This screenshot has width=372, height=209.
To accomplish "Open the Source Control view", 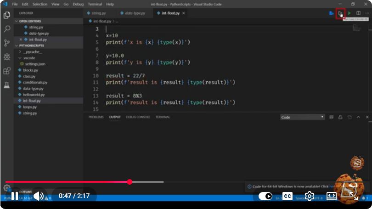I will pyautogui.click(x=7, y=43).
